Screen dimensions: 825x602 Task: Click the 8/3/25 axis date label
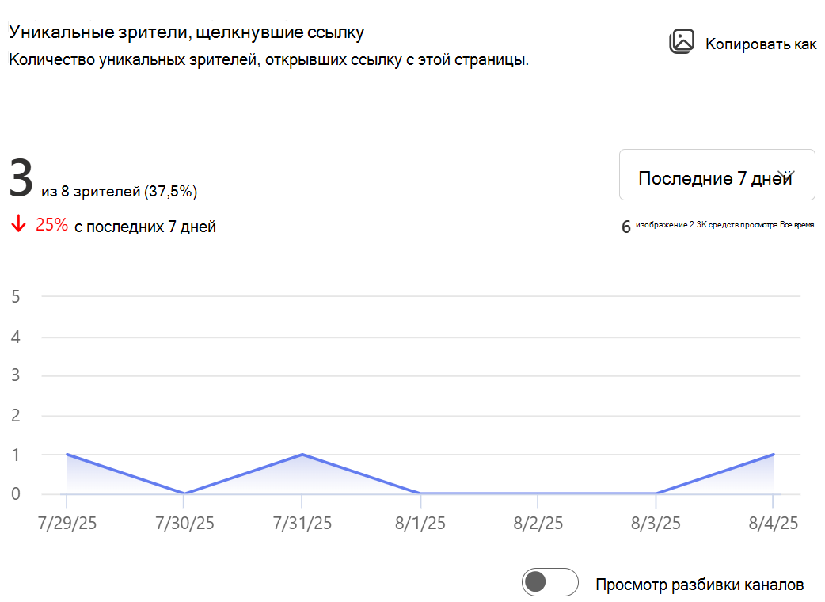[656, 523]
